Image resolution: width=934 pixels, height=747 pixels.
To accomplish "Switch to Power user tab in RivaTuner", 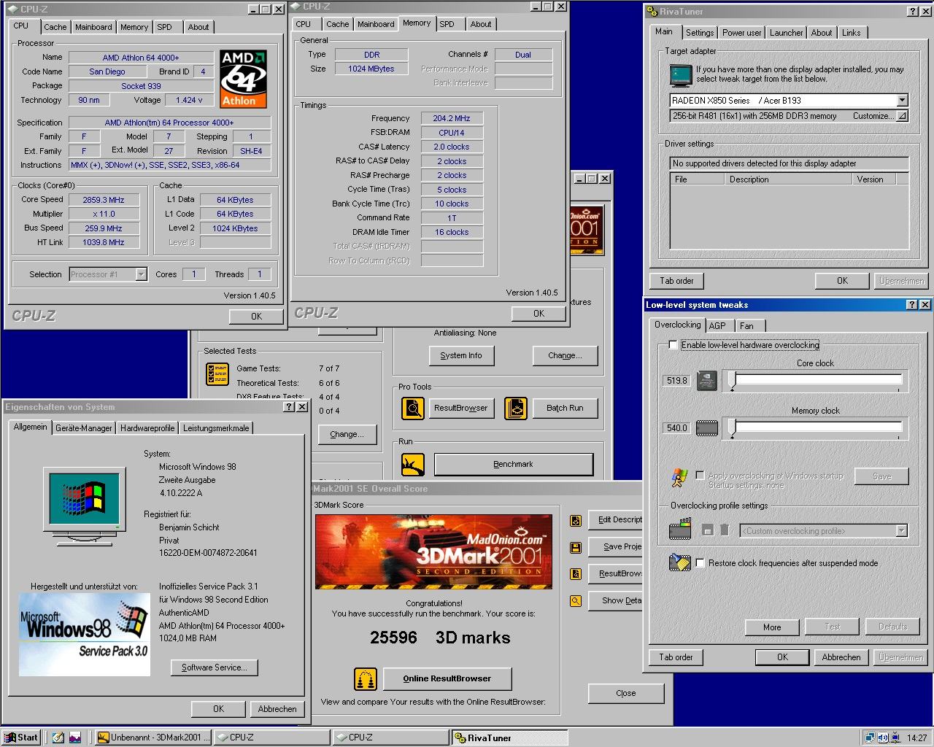I will click(x=741, y=33).
